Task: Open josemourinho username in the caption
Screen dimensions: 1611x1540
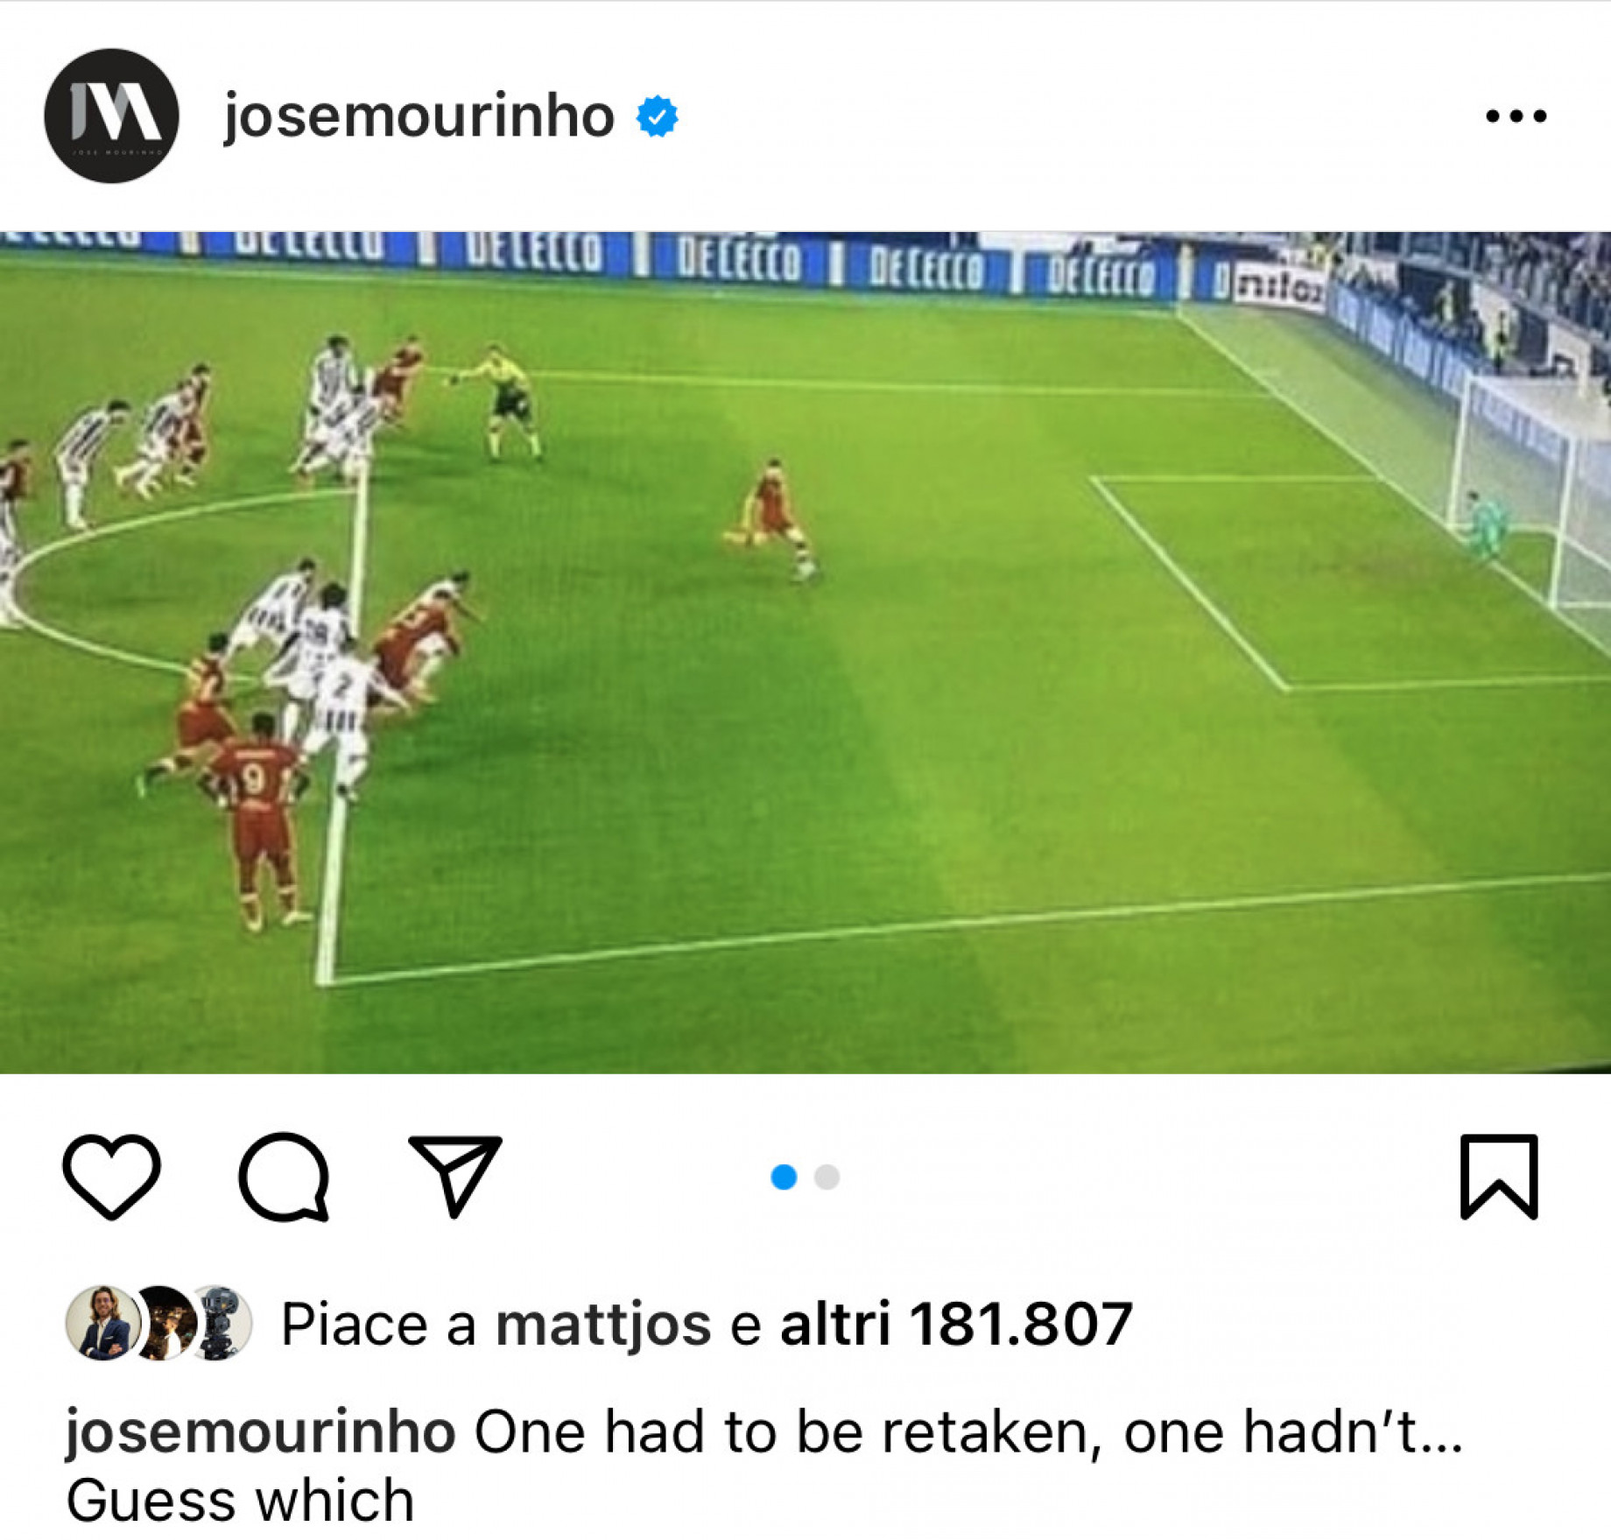Action: point(261,1432)
